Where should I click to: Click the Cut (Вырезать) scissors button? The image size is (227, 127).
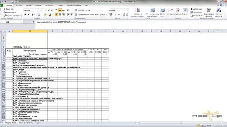click(x=9, y=9)
